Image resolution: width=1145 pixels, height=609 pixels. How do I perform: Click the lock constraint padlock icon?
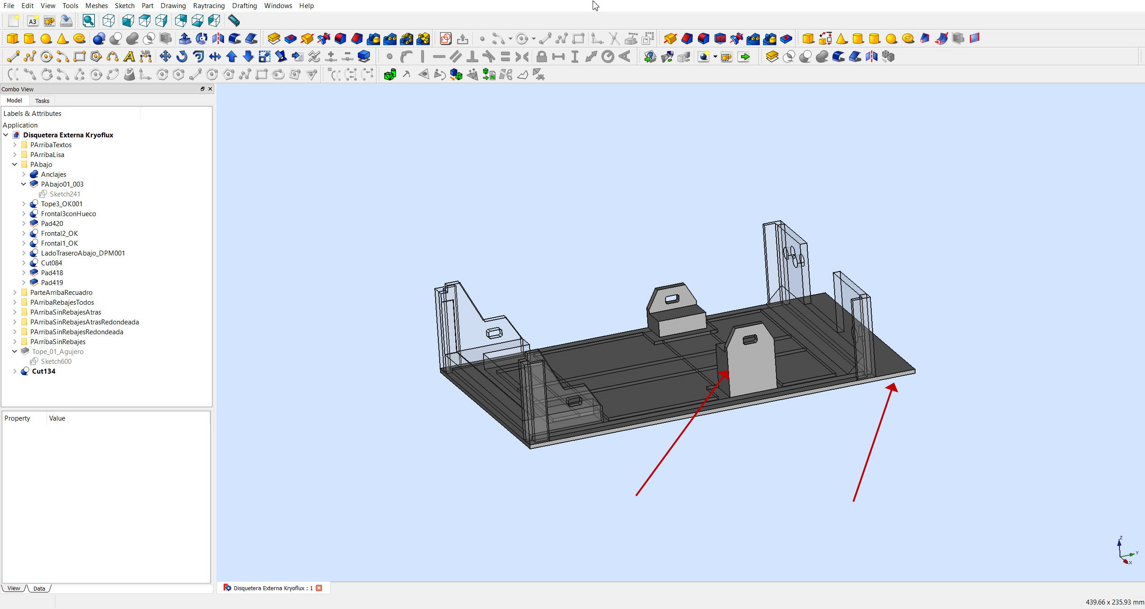click(x=541, y=56)
